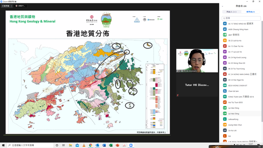The width and height of the screenshot is (263, 148).
Task: Click the red recording indicator
Action: [16, 6]
